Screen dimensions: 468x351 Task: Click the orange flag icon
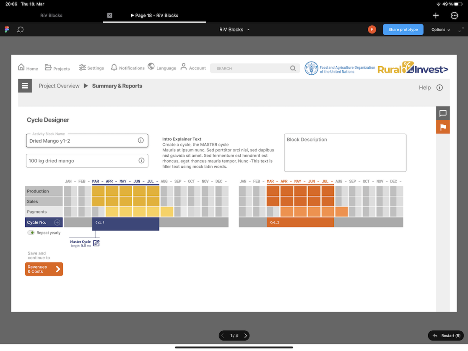click(443, 127)
